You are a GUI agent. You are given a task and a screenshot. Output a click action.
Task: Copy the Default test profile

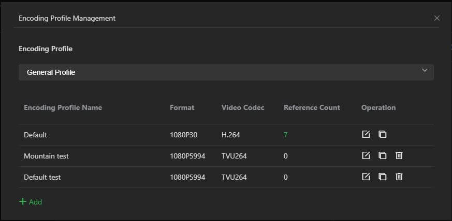point(382,177)
